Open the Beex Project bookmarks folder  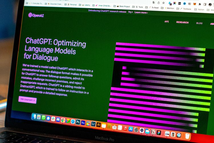[122, 6]
